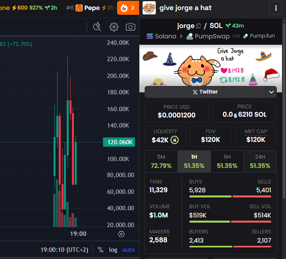286x259 pixels.
Task: Toggle percent scale on chart
Action: click(100, 250)
